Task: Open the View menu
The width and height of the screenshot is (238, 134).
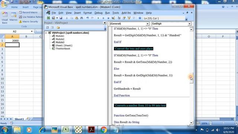Action: 68,13
